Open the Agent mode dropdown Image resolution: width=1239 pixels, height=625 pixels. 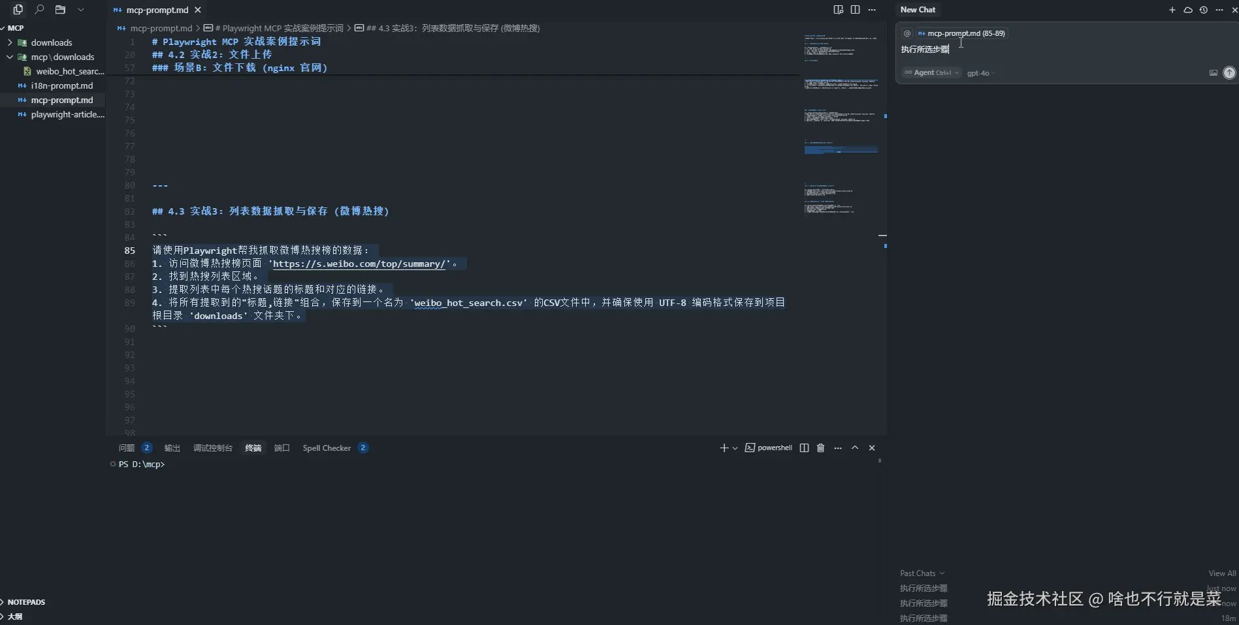[x=931, y=73]
